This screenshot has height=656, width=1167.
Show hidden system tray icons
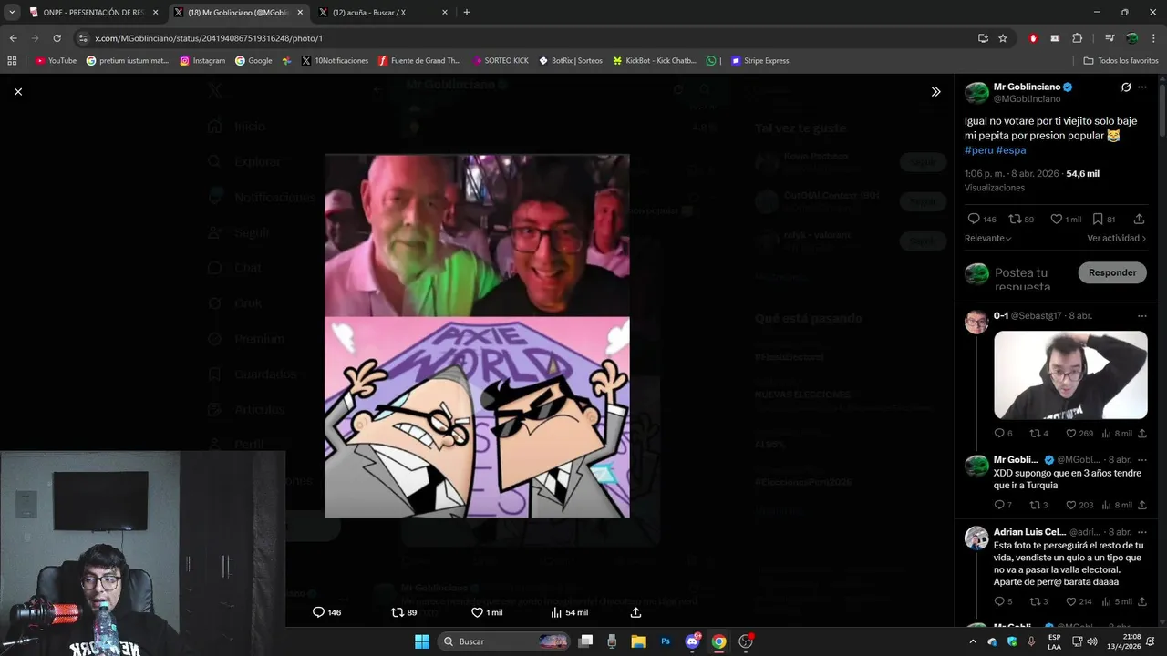972,641
